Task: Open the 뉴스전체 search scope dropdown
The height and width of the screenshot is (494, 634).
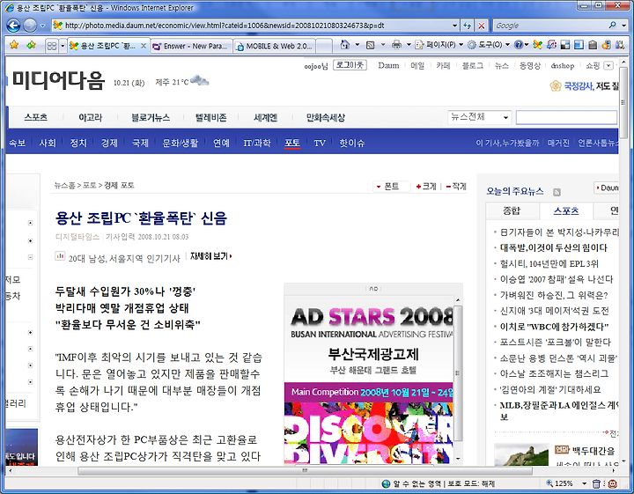Action: tap(479, 117)
